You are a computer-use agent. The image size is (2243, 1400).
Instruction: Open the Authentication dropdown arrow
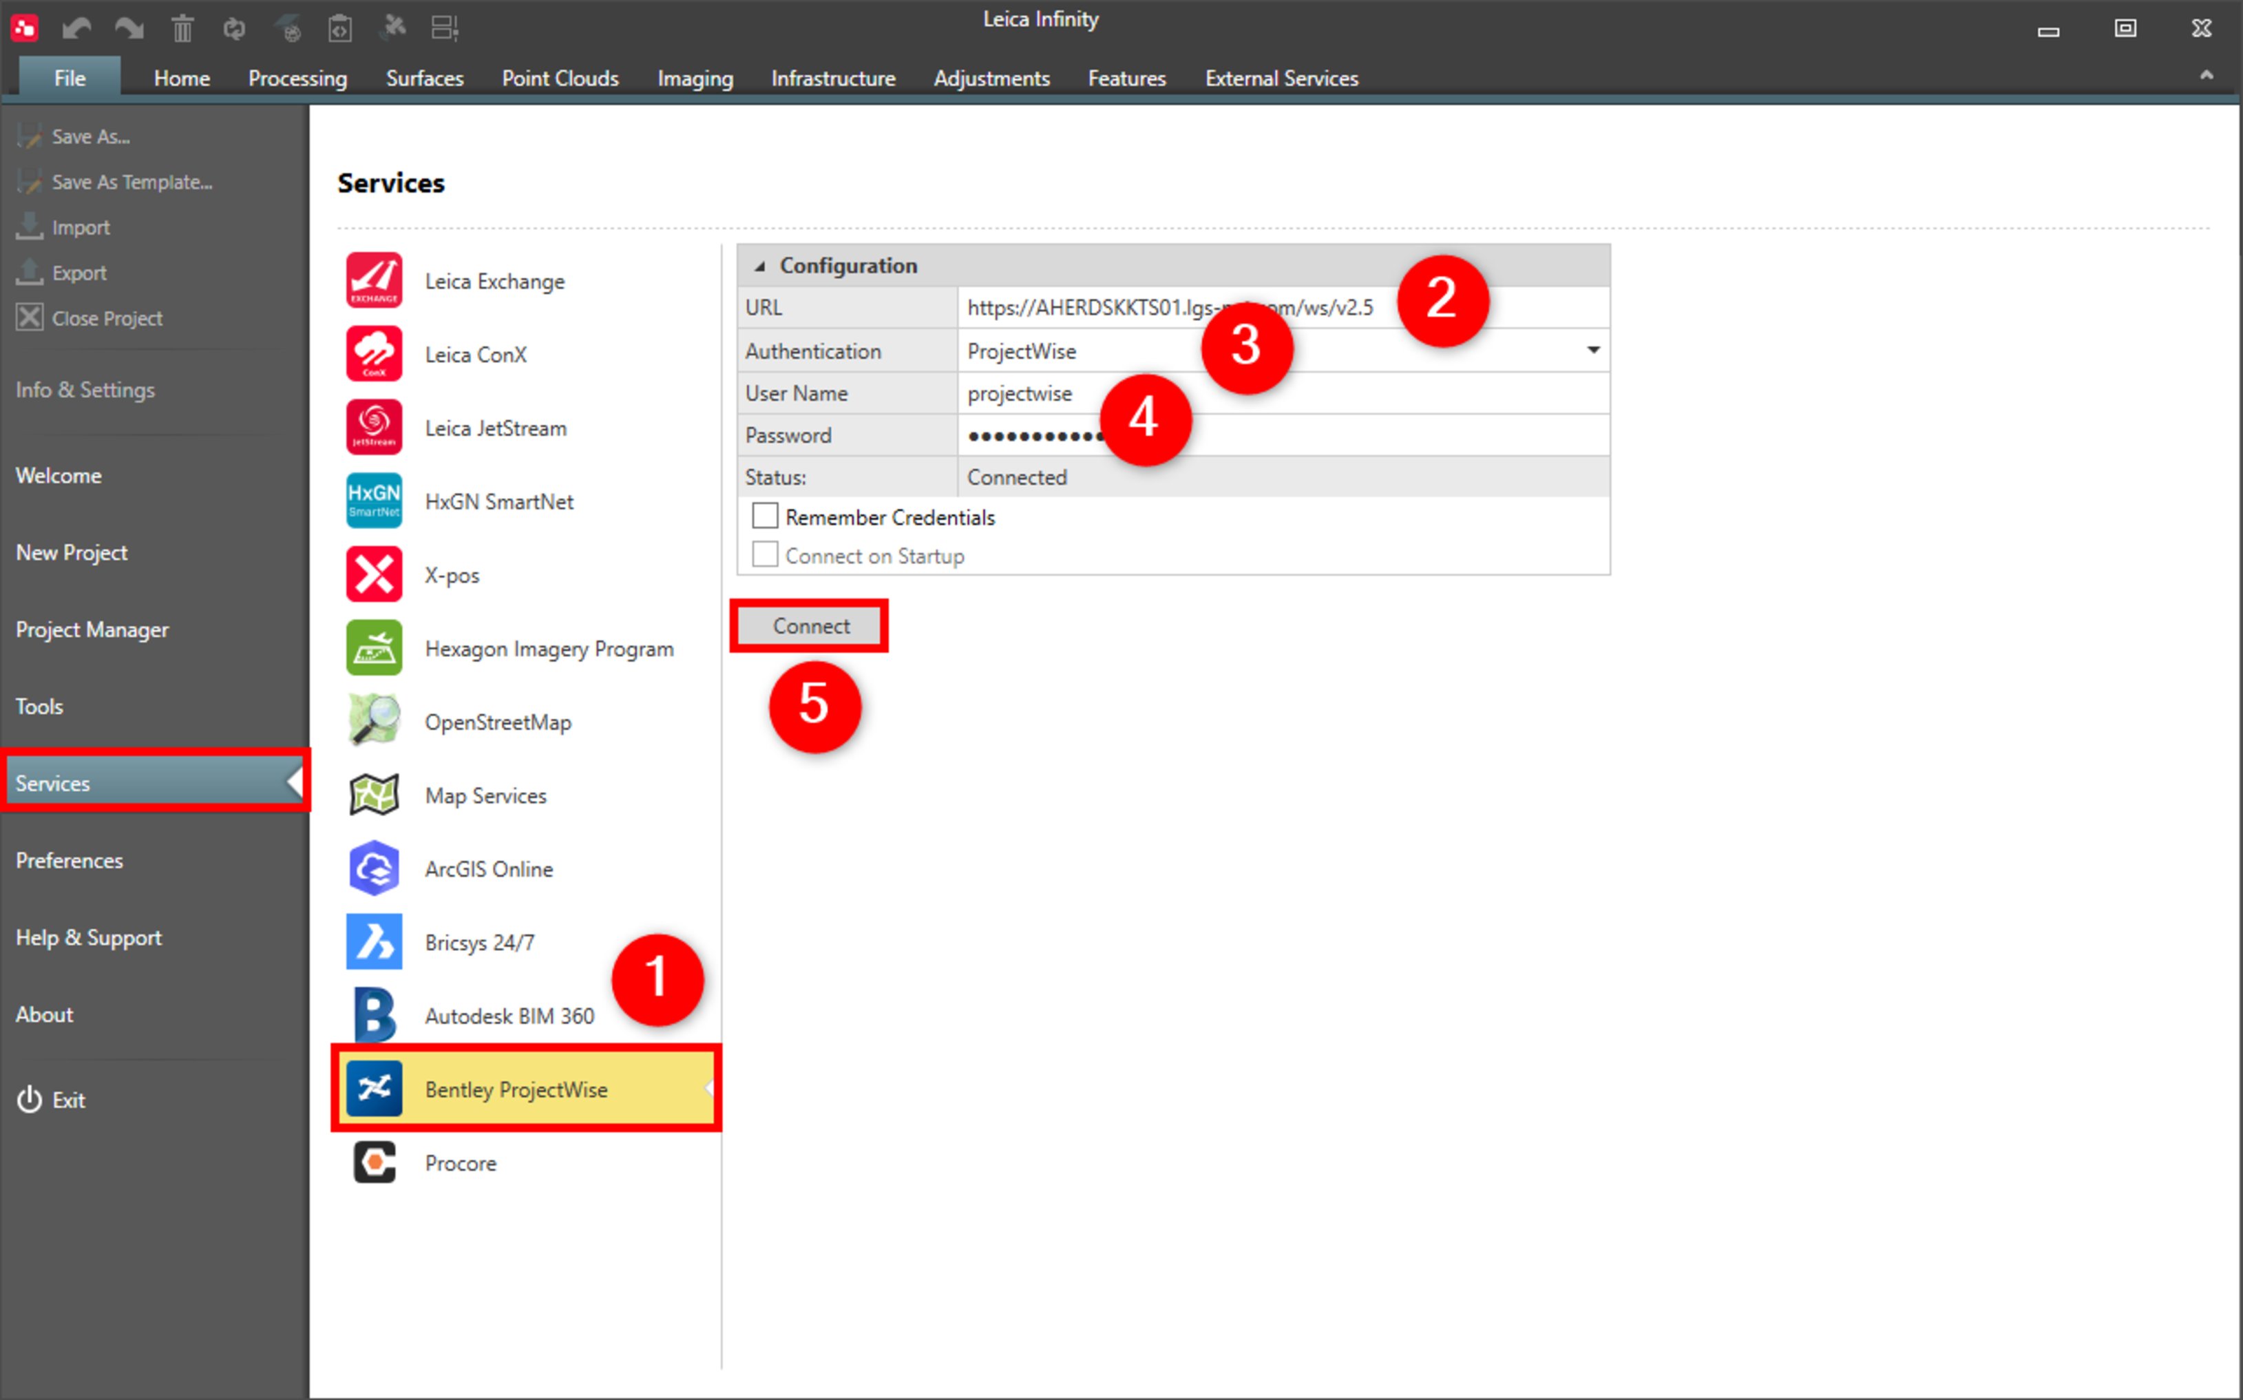click(1593, 350)
